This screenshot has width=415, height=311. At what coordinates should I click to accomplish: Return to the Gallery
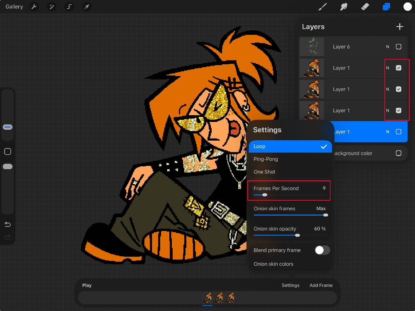click(x=14, y=7)
